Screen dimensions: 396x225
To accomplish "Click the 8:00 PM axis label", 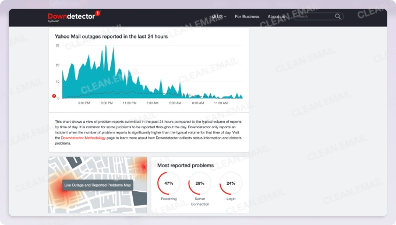I will [107, 103].
